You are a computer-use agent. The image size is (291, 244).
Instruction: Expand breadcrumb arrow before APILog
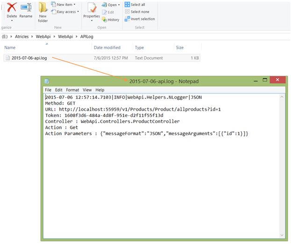[x=77, y=36]
